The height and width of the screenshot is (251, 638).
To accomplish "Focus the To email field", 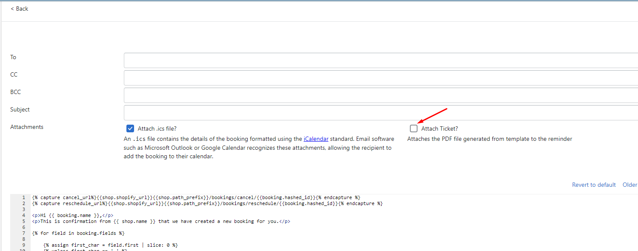I will click(x=381, y=60).
